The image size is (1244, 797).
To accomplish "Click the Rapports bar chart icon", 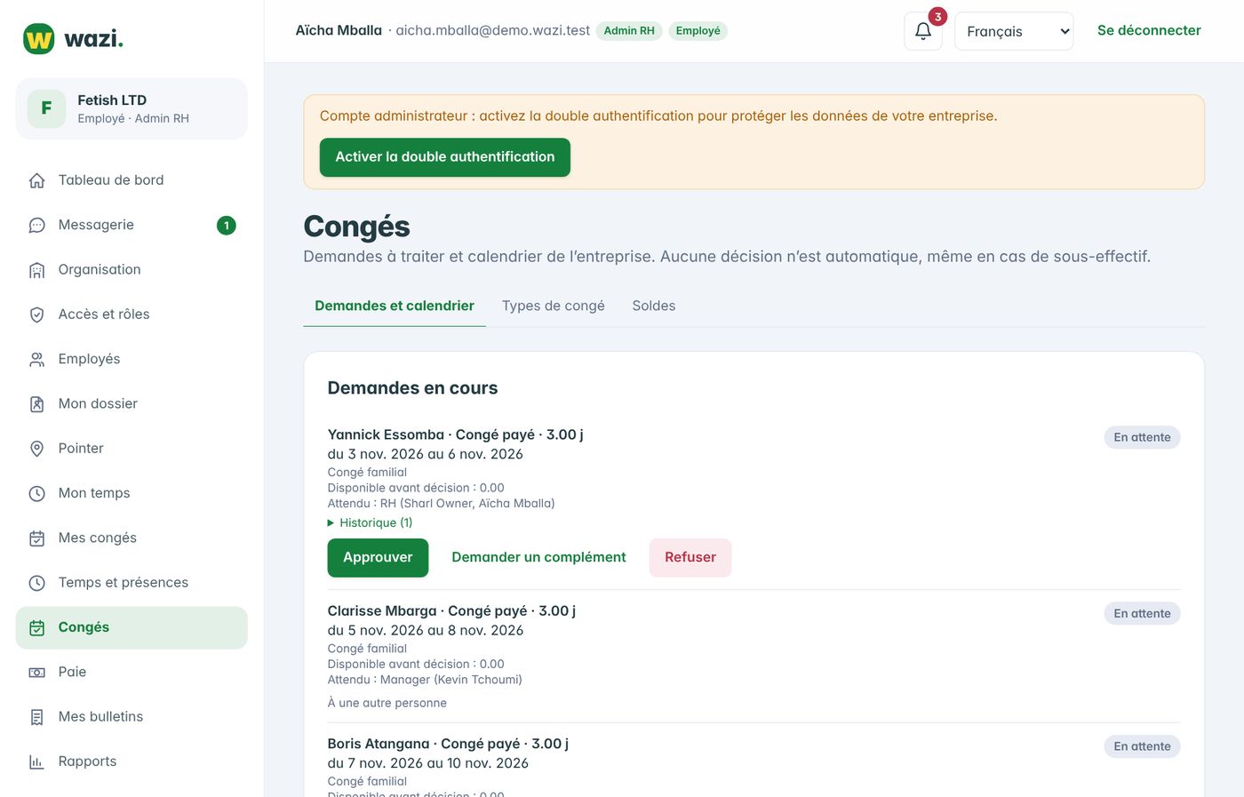I will pyautogui.click(x=36, y=761).
